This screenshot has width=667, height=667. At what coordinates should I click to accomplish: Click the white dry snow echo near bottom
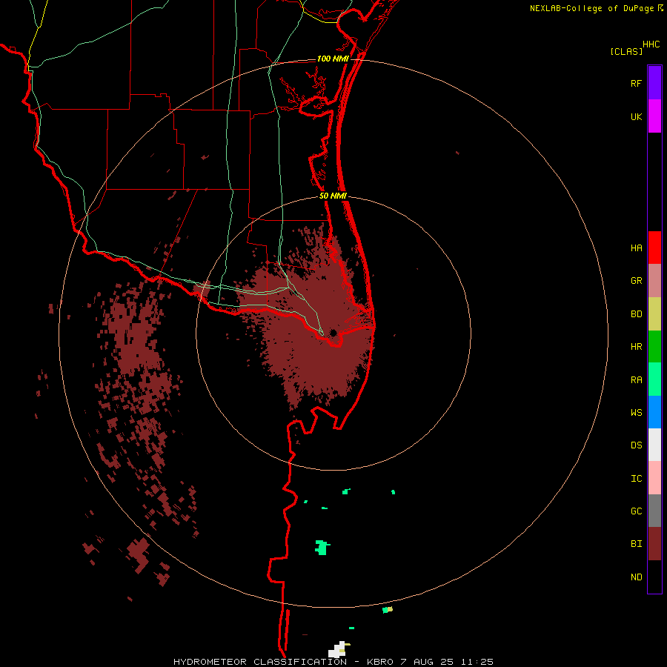click(337, 649)
